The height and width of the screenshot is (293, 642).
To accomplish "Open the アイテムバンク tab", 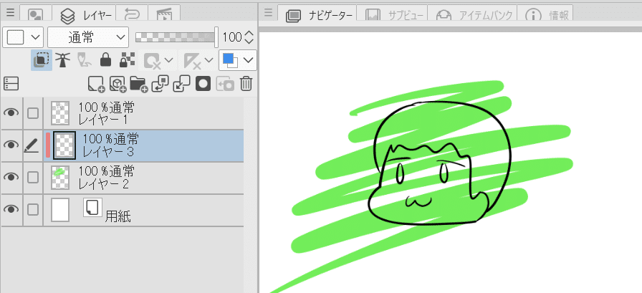I will (x=472, y=15).
